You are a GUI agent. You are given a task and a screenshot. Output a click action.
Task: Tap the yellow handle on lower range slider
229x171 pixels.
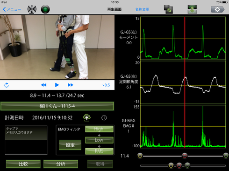click(x=171, y=165)
